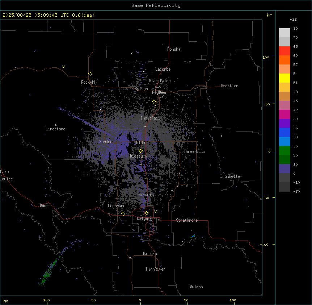Click the yellow diamond marker below RedDeer
This screenshot has height=305, width=312.
154,102
